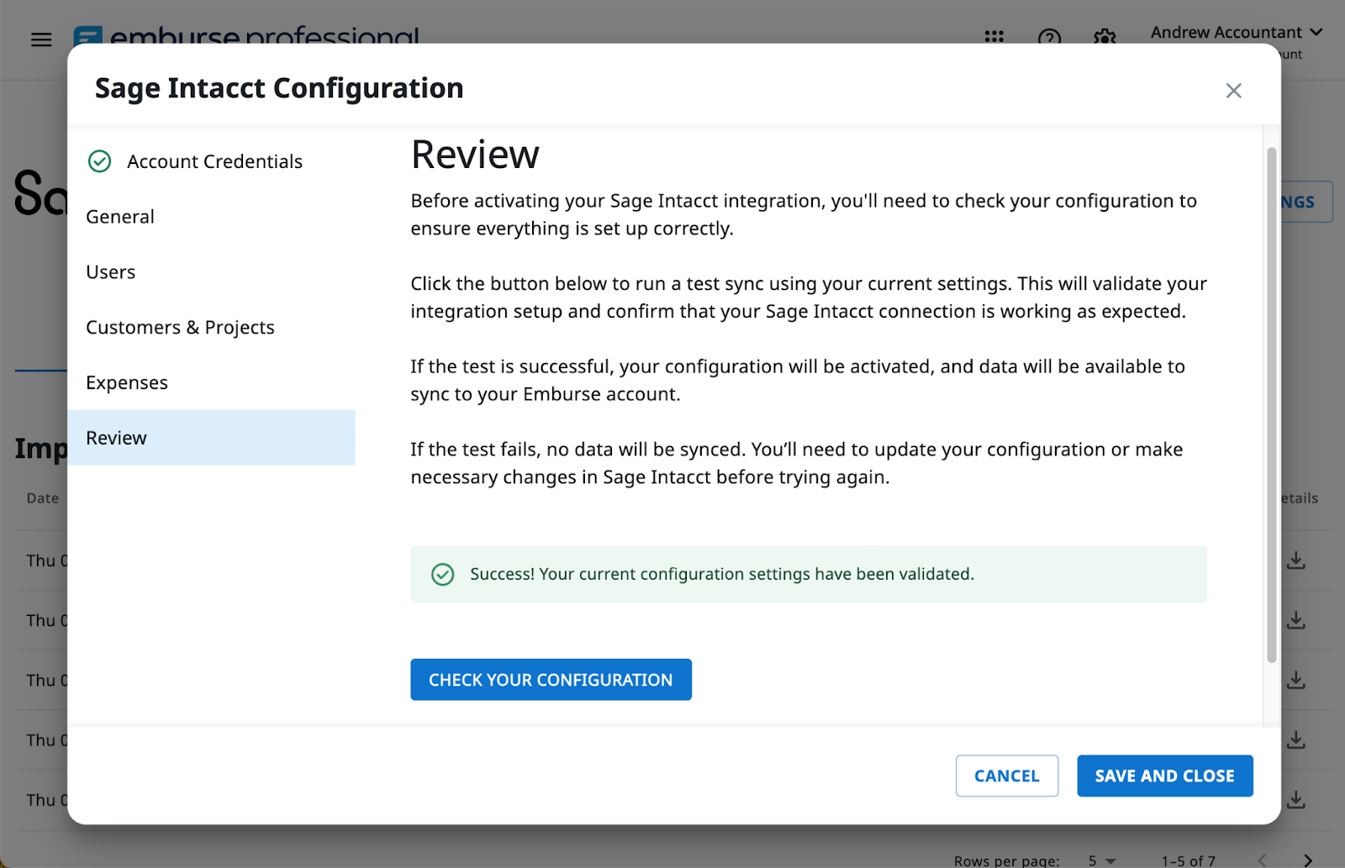This screenshot has width=1345, height=868.
Task: Select the Review step
Action: (x=212, y=438)
